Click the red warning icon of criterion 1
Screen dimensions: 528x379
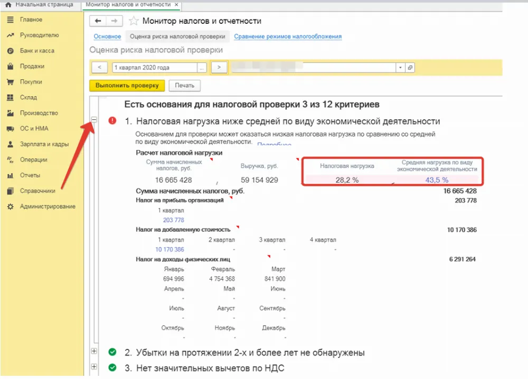point(112,120)
